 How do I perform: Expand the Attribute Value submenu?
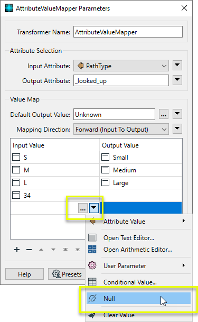(138, 222)
